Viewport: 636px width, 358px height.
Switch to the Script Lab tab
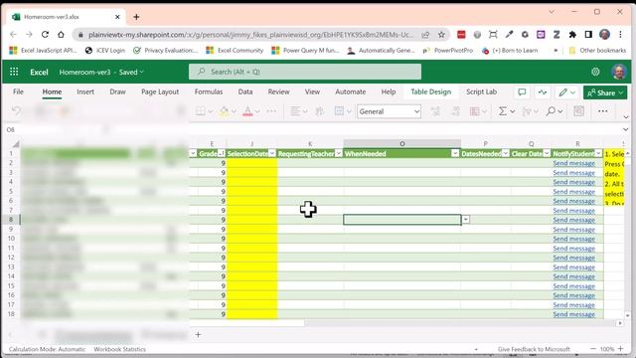point(481,91)
